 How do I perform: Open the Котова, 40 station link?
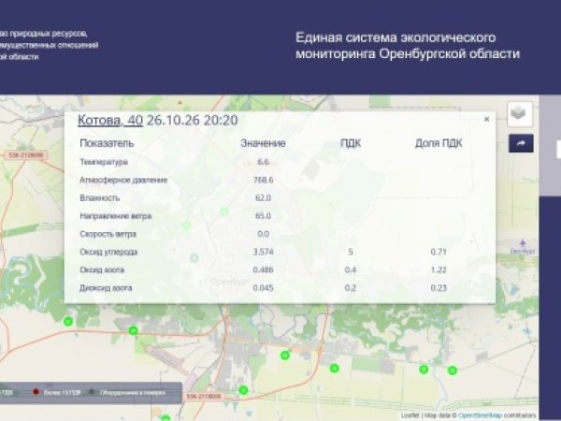point(110,121)
